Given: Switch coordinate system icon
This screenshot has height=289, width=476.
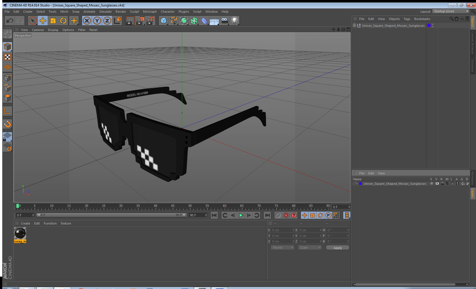Looking at the screenshot, I should 117,21.
